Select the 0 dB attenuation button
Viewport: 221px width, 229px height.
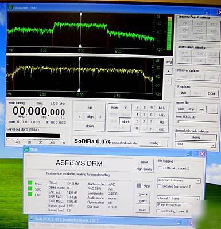pos(185,53)
